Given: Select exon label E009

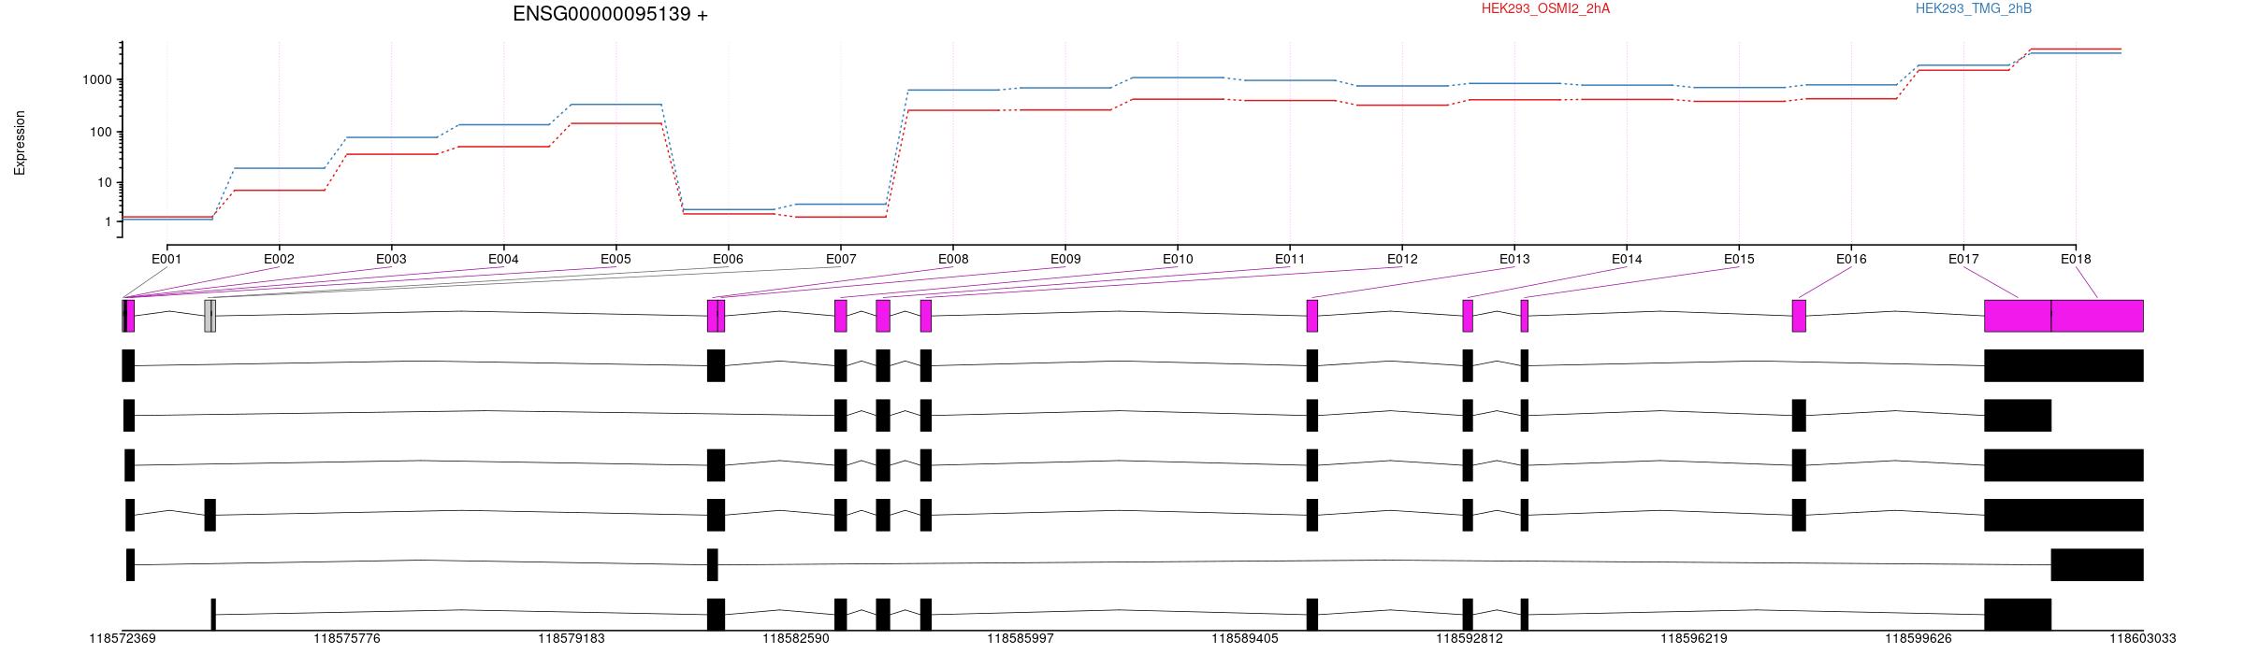Looking at the screenshot, I should (1065, 259).
